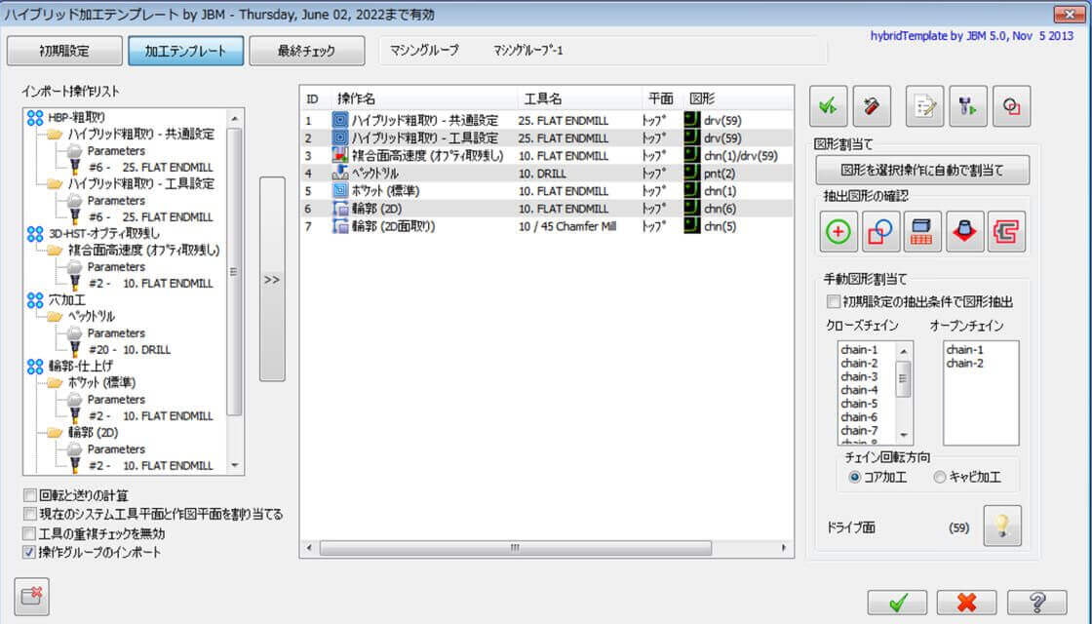Click the green checkmark verify operations icon
Screen dimensions: 1092x624
828,104
